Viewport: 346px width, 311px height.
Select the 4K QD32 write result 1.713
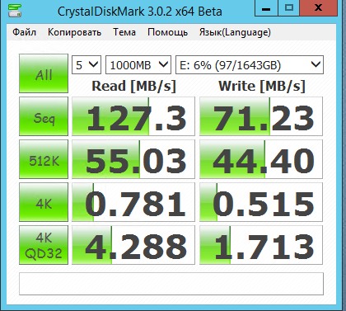261,245
